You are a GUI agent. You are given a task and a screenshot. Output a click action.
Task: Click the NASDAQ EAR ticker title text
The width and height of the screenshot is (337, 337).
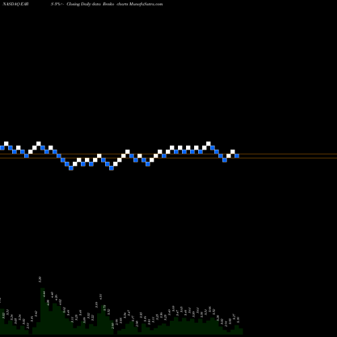(x=16, y=4)
